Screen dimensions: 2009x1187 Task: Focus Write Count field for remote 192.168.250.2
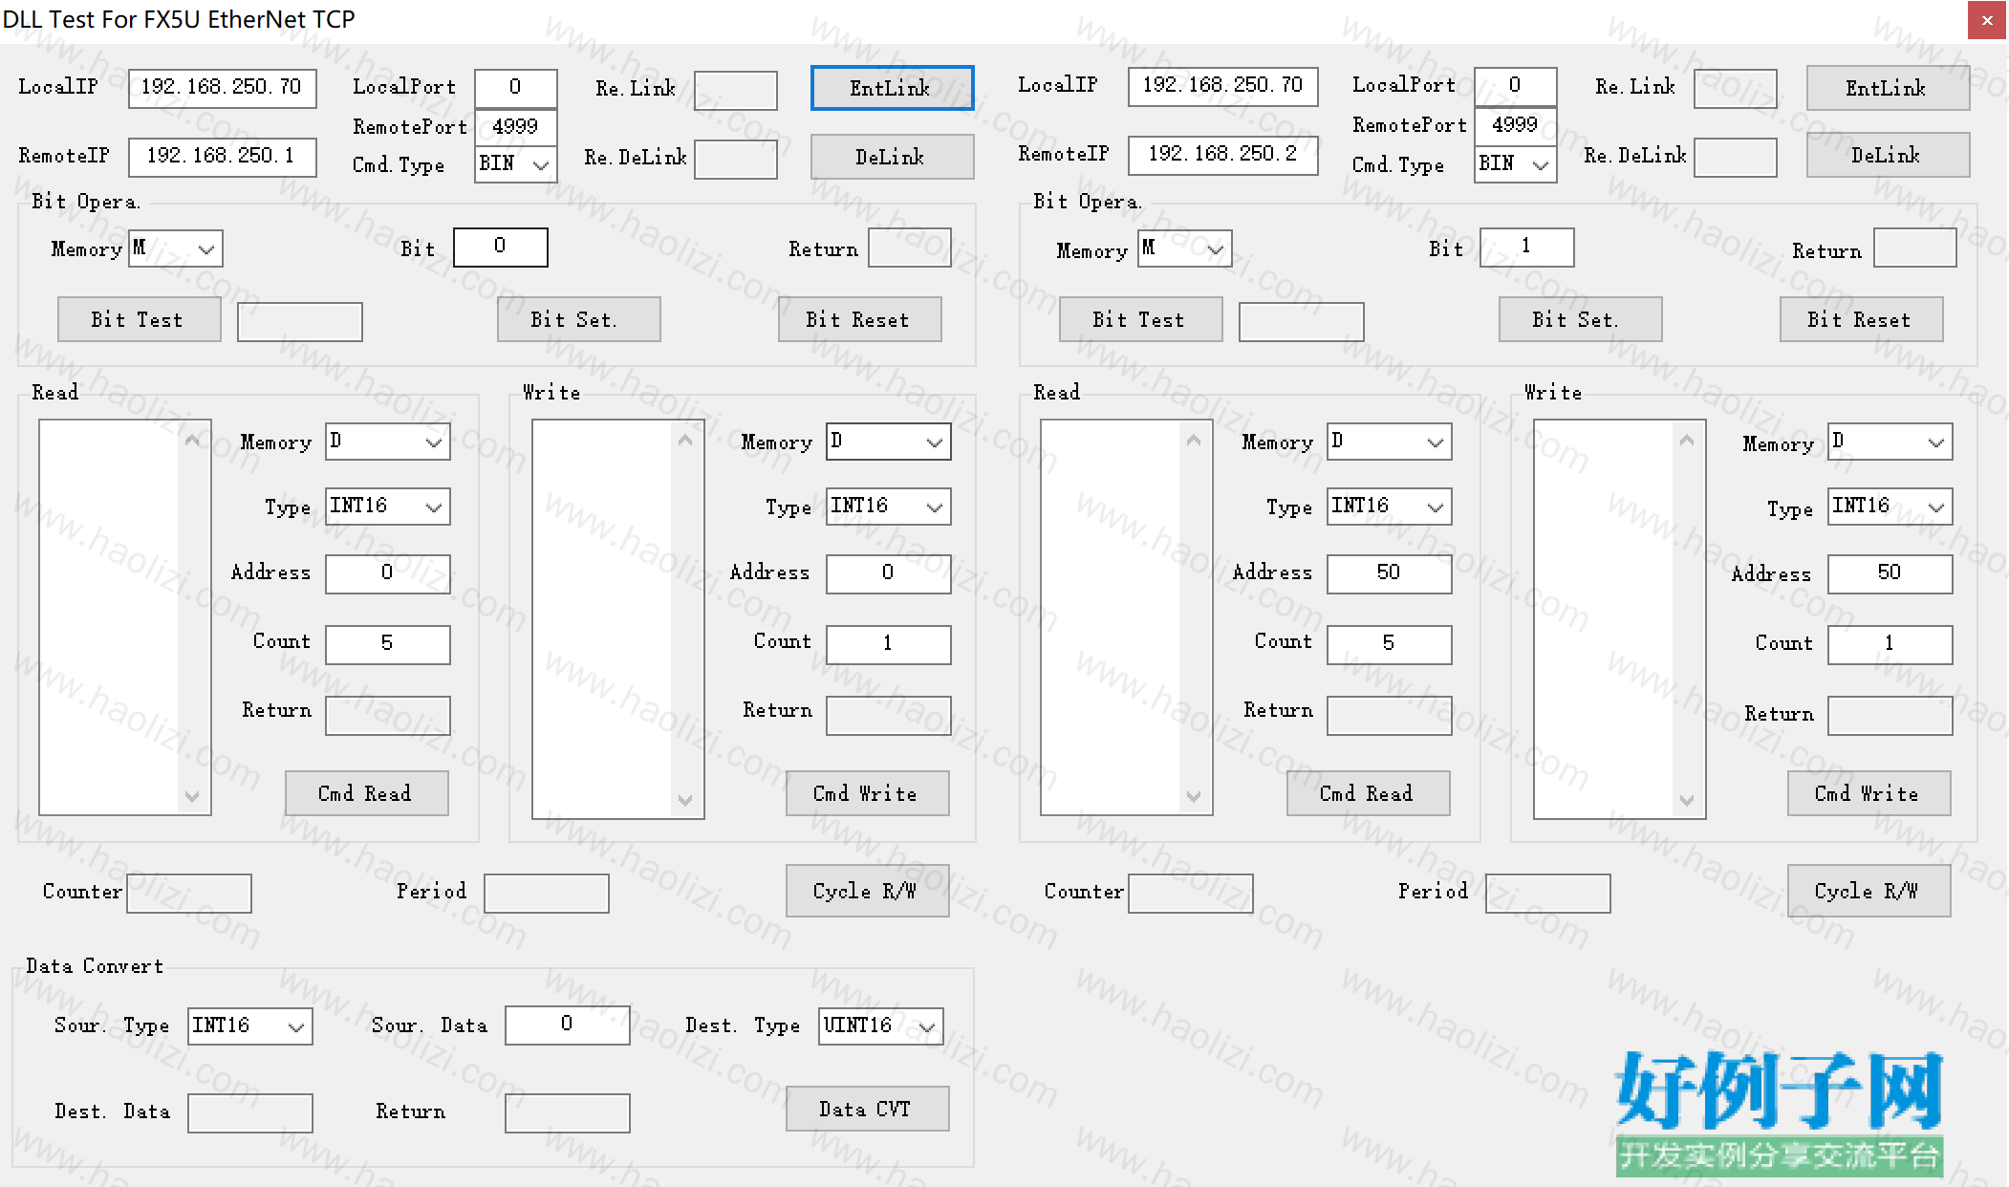1890,644
